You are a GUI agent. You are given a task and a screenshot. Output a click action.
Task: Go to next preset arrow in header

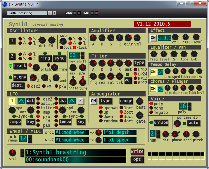click(x=54, y=13)
